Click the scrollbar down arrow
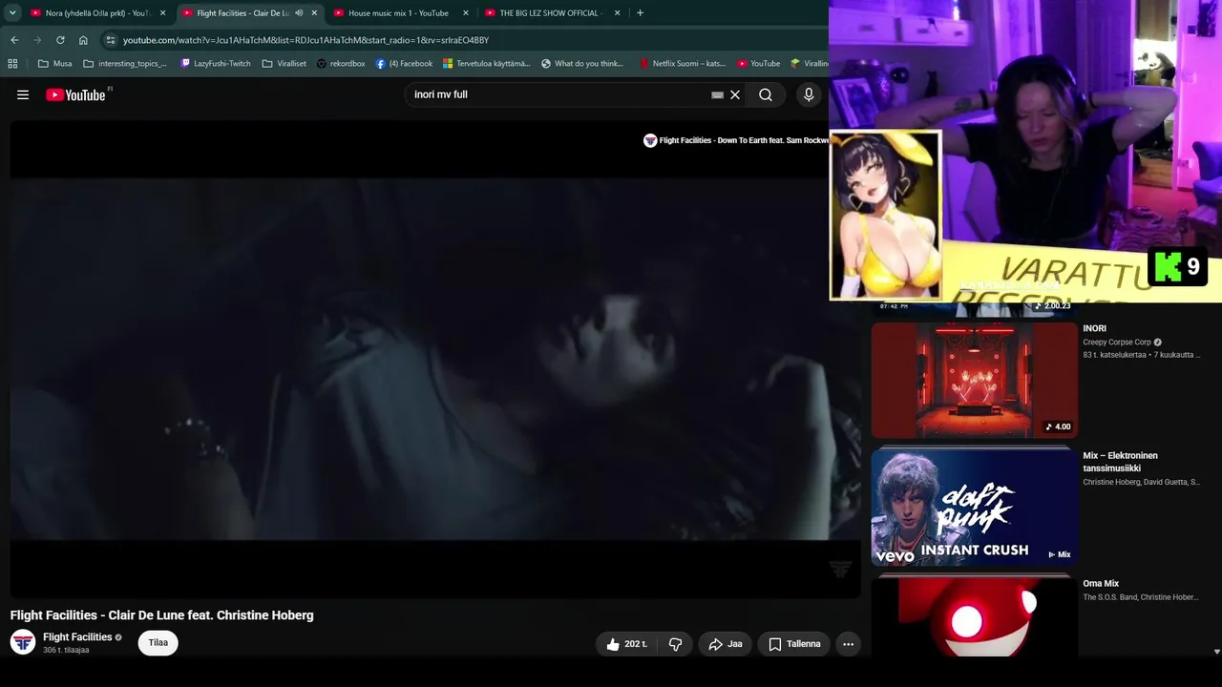1222x687 pixels. pyautogui.click(x=1216, y=652)
